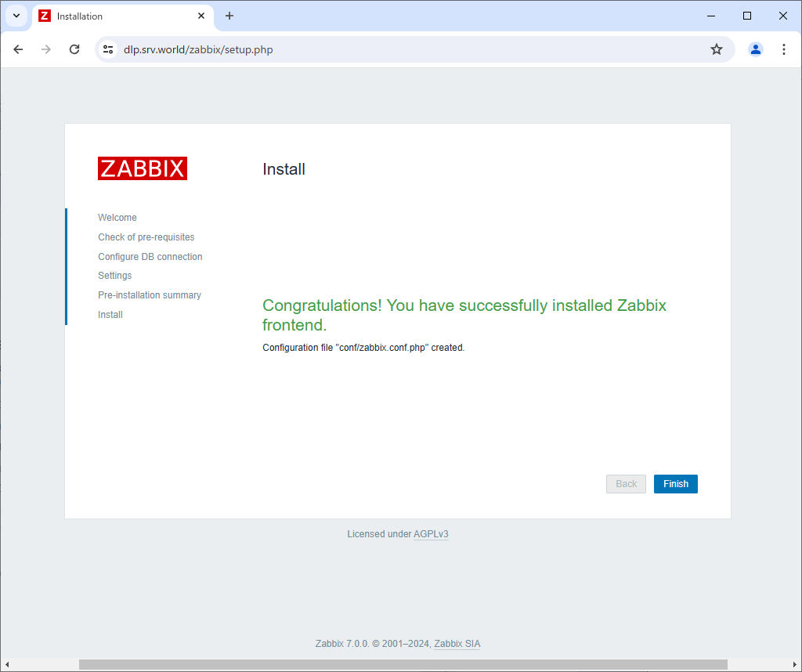Close the Installation tab
Viewport: 802px width, 672px height.
tap(201, 16)
